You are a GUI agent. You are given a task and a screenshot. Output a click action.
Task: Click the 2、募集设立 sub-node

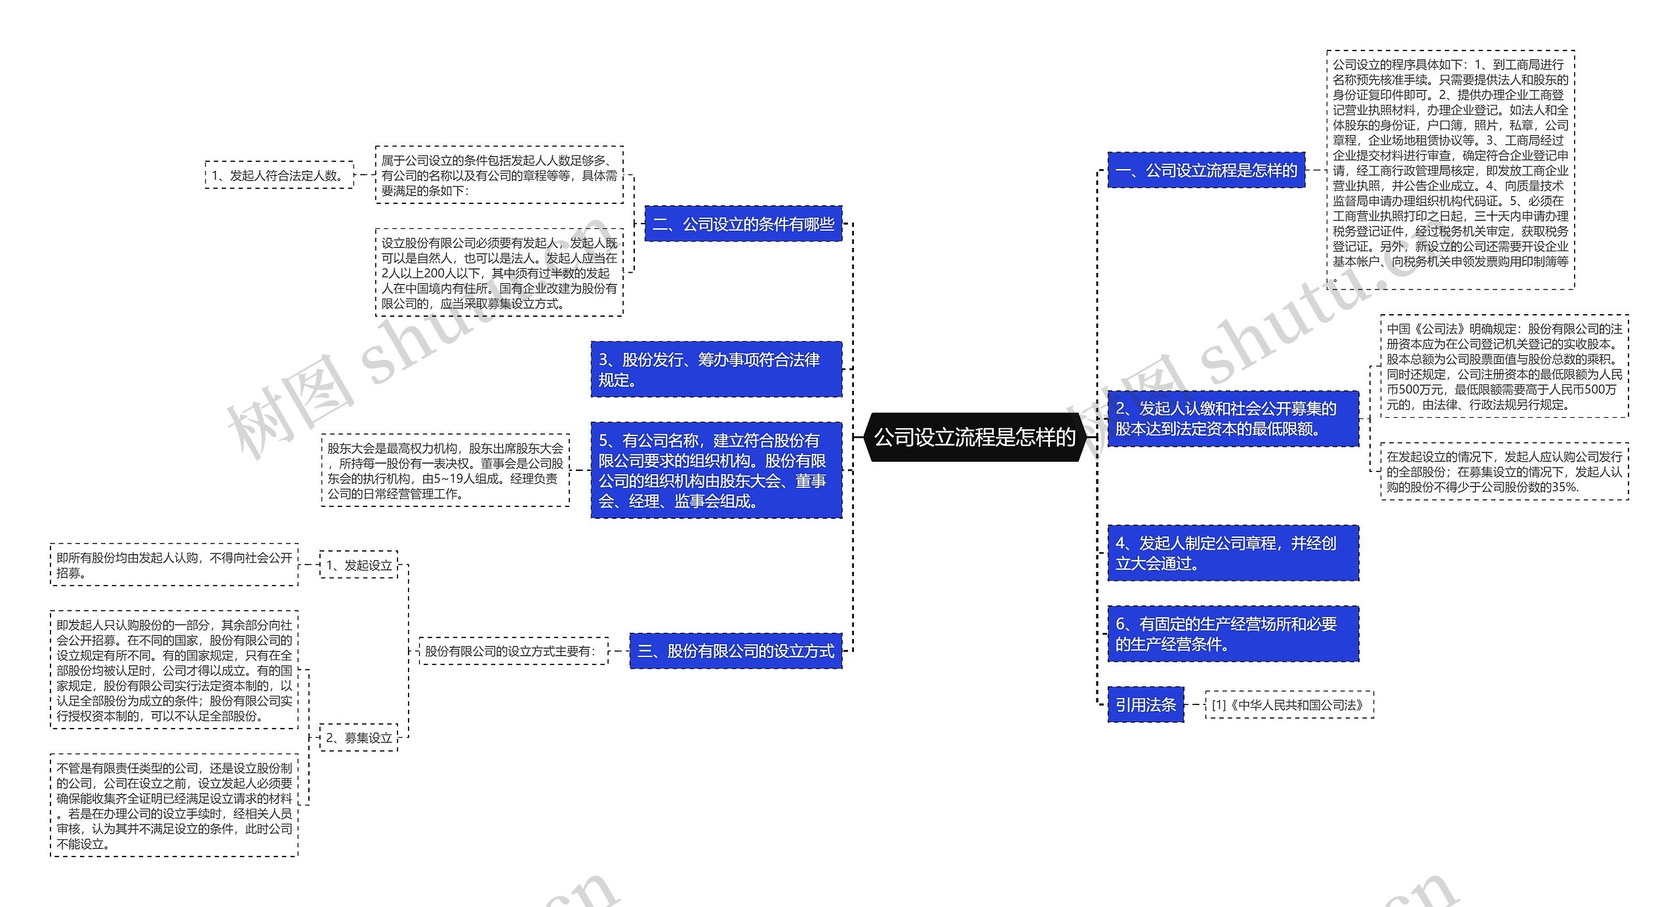pos(359,737)
